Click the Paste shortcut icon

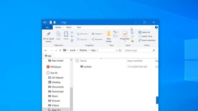[72, 40]
